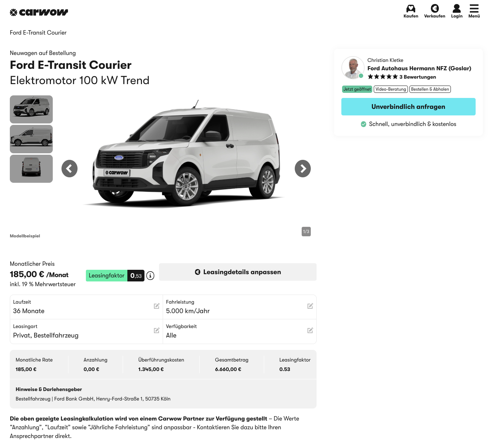Edit the Fahrleistung km/Jahr value
Viewport: 492px width, 442px height.
[x=310, y=306]
